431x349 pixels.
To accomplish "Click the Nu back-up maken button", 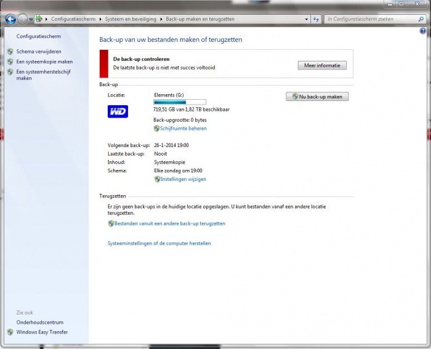I will pyautogui.click(x=317, y=97).
